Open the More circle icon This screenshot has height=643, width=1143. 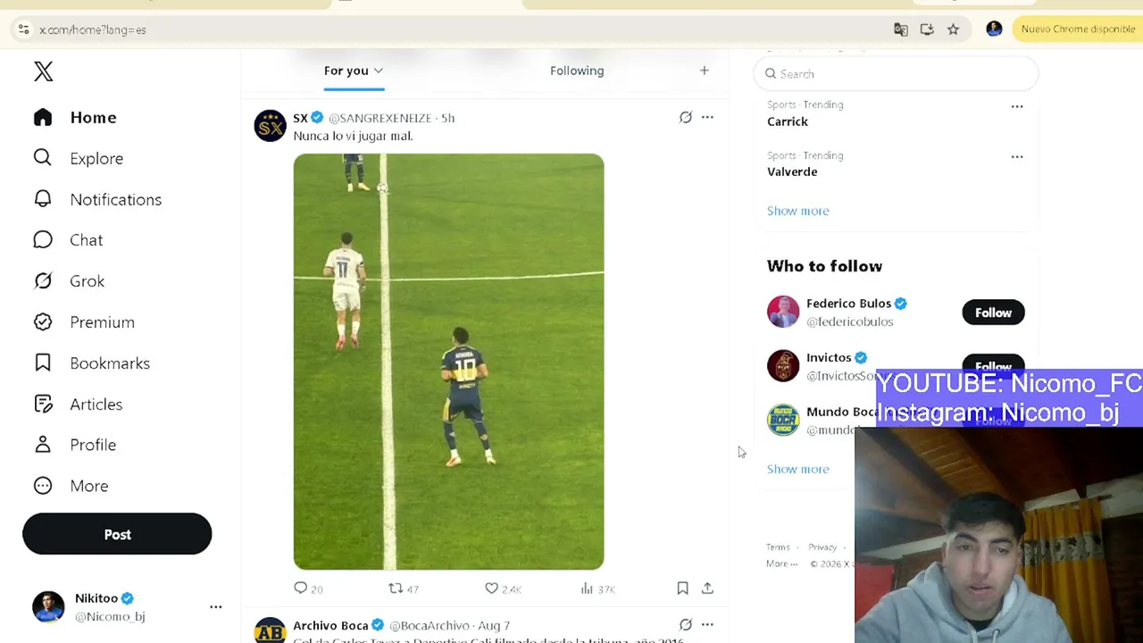tap(43, 486)
